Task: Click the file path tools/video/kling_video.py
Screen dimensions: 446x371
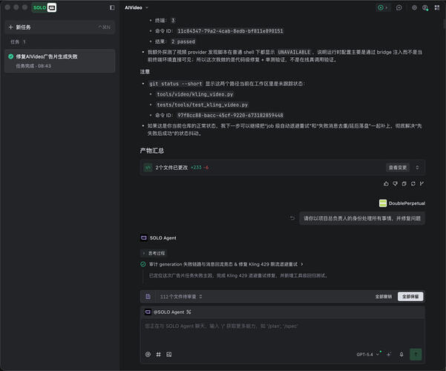Action: pyautogui.click(x=195, y=94)
